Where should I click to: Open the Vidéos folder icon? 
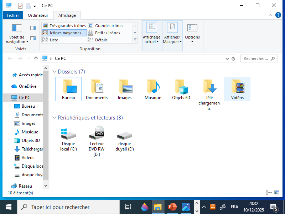[x=237, y=89]
